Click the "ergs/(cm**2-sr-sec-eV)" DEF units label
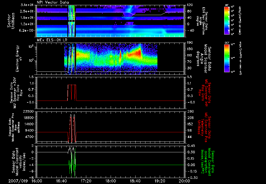 (240, 58)
